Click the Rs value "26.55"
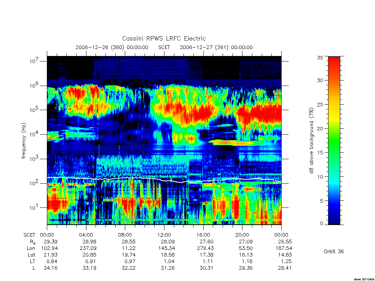375x281 pixels. click(x=285, y=241)
